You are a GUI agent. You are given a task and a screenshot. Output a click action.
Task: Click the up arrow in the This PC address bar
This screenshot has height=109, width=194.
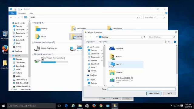click(x=22, y=17)
